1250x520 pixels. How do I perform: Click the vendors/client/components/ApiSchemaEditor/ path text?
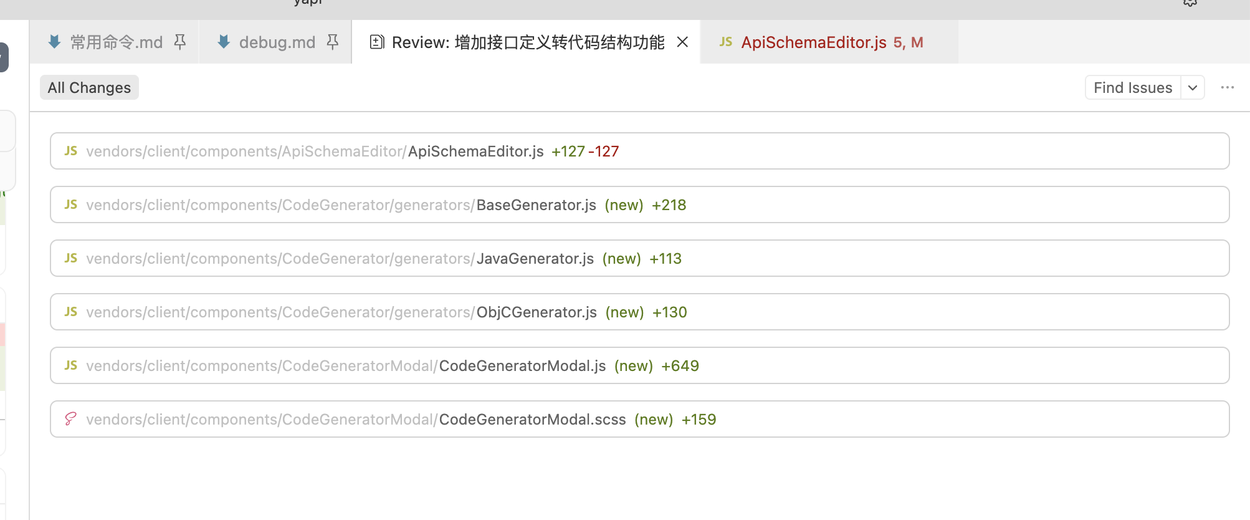247,152
